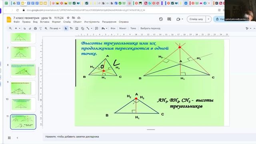Select slide 11 thumbnail
This screenshot has height=144, width=256.
[x=23, y=122]
